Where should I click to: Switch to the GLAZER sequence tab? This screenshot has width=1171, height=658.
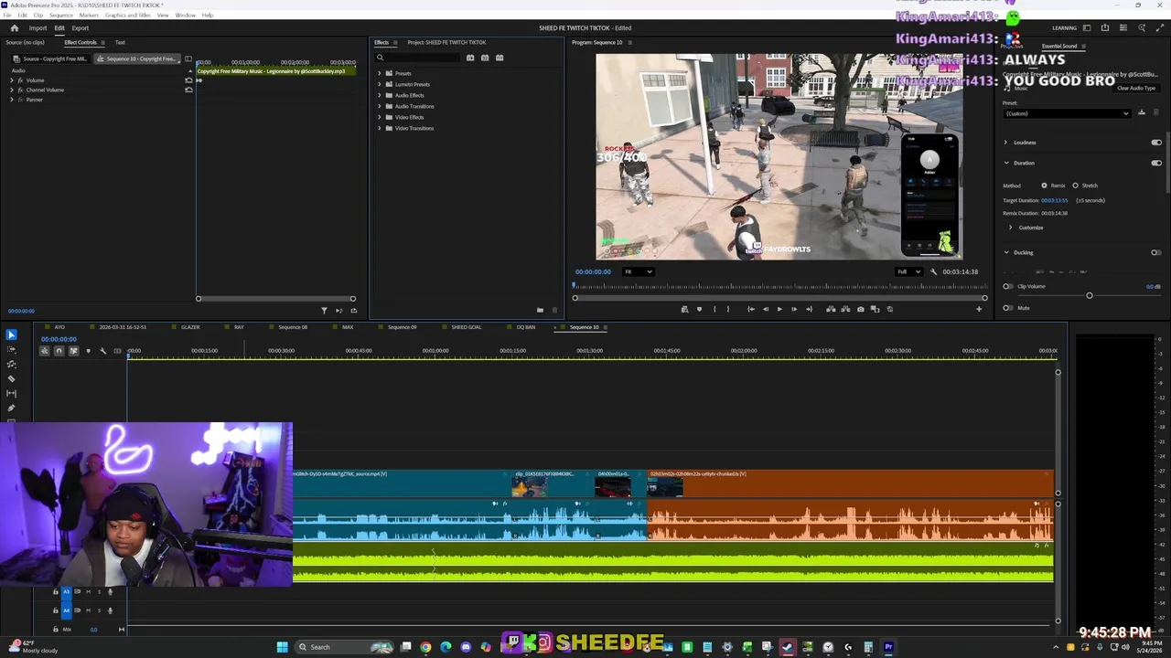(190, 327)
